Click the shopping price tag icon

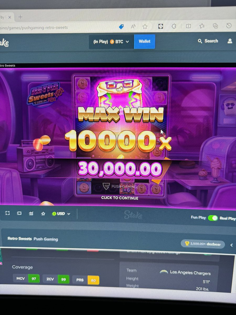pos(121,26)
